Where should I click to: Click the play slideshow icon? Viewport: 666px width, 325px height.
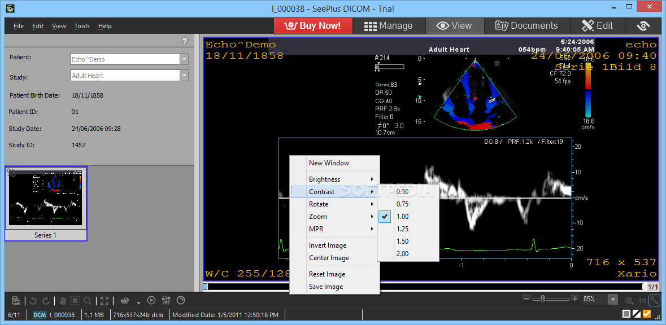[151, 300]
